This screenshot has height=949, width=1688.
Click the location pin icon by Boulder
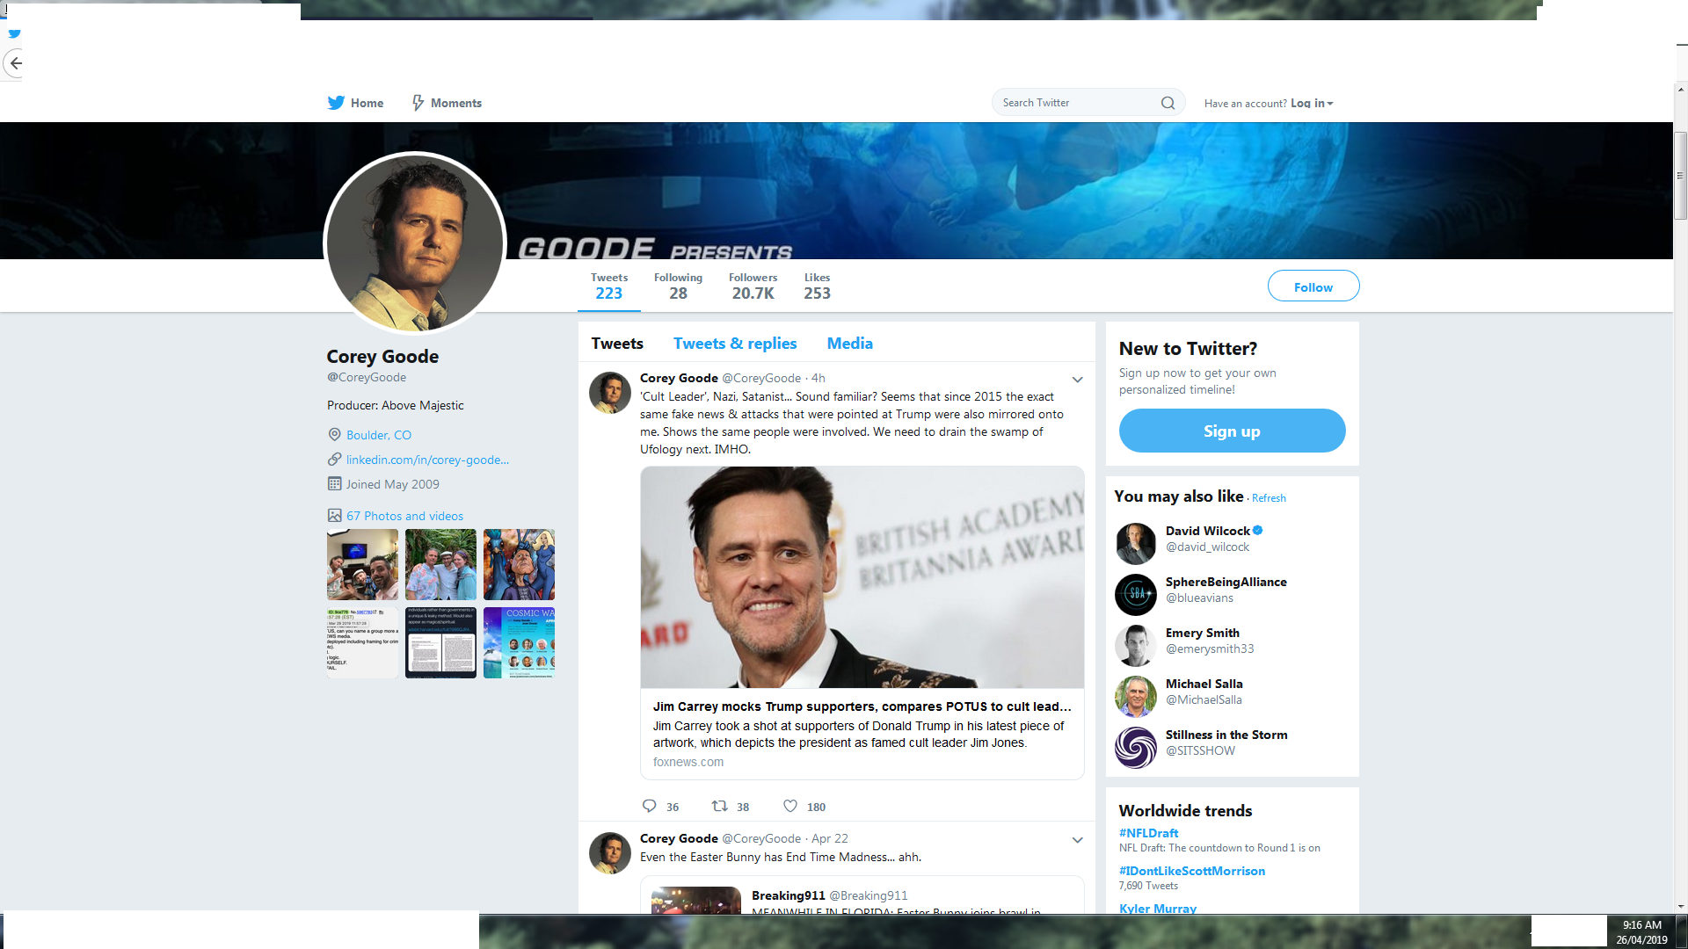334,435
